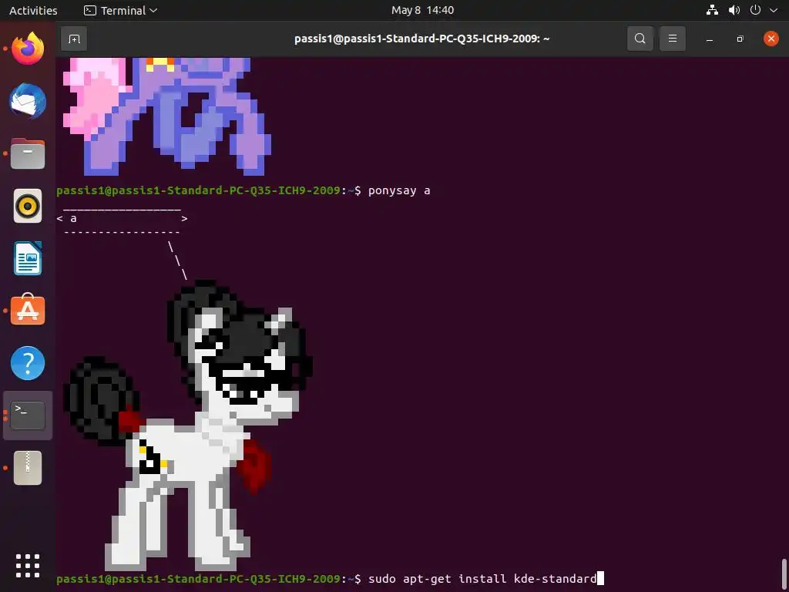Click the window title passis1@passis1-Standard-PC-Q35-ICH9-2009
The width and height of the screenshot is (789, 592).
(x=421, y=39)
